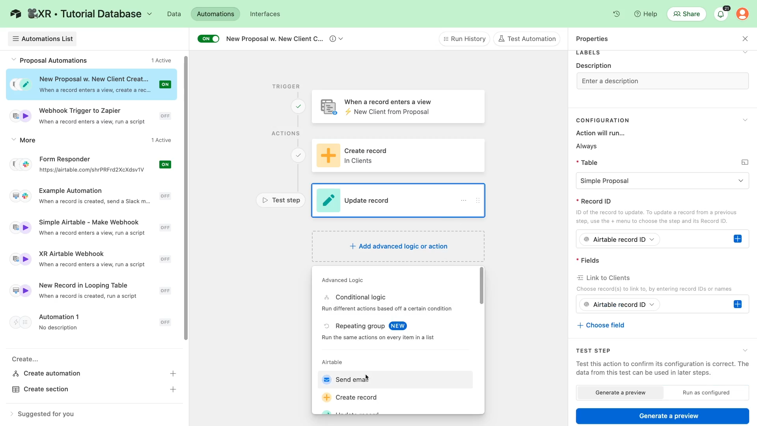Click XR Airtable Webhook icon
This screenshot has width=757, height=426.
pos(21,259)
